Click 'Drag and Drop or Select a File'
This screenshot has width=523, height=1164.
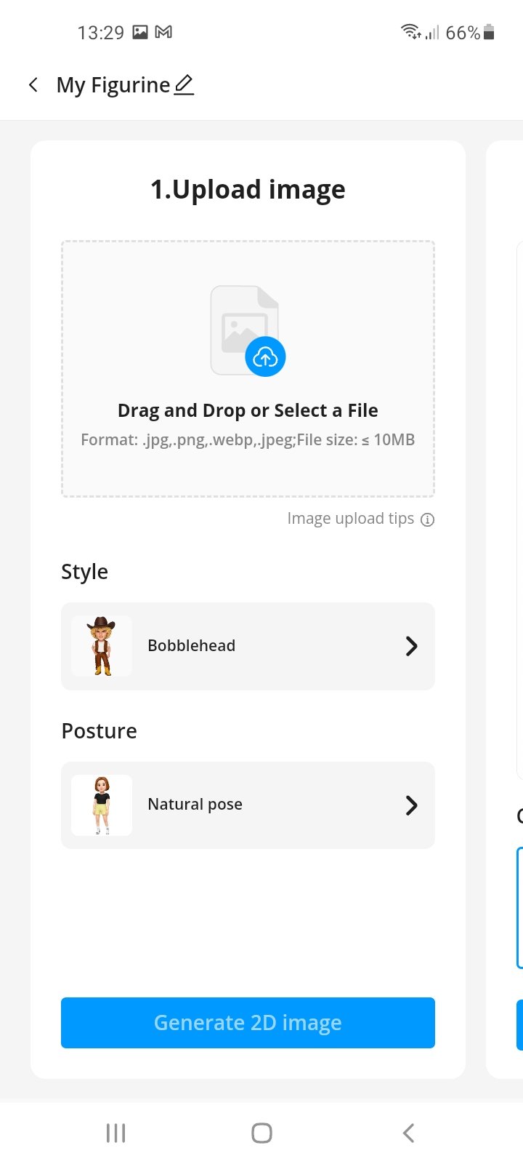[248, 410]
